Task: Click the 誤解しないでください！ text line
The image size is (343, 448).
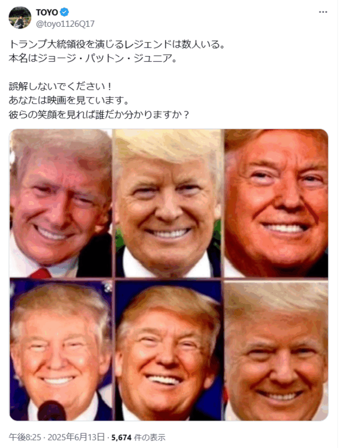Action: pos(60,86)
